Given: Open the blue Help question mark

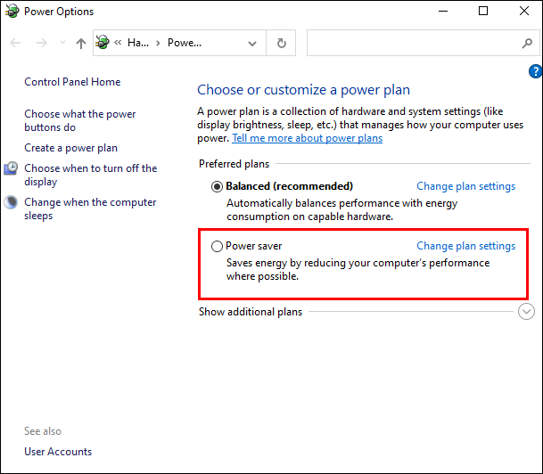Looking at the screenshot, I should pyautogui.click(x=535, y=70).
